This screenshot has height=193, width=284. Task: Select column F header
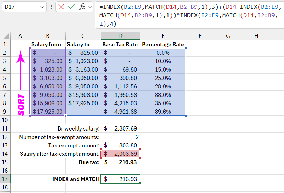200,36
